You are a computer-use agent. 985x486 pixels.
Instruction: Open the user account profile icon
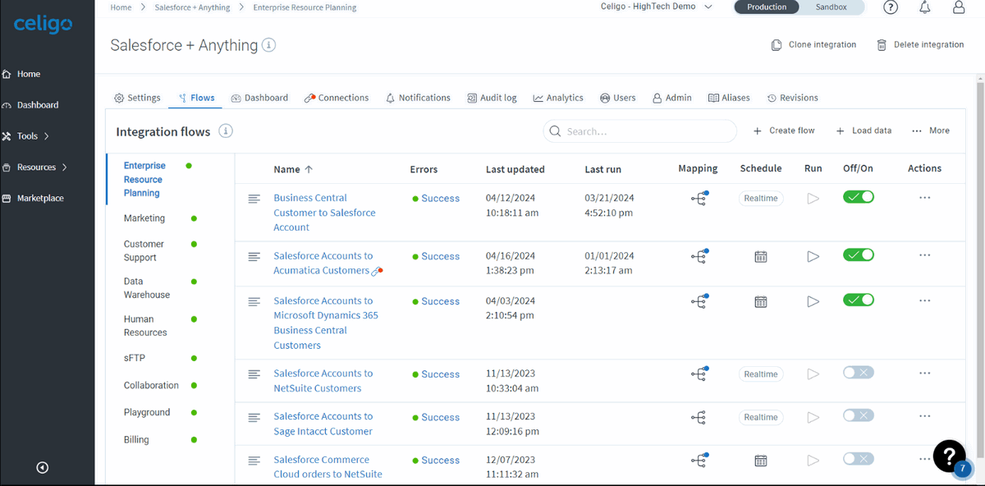(x=959, y=7)
